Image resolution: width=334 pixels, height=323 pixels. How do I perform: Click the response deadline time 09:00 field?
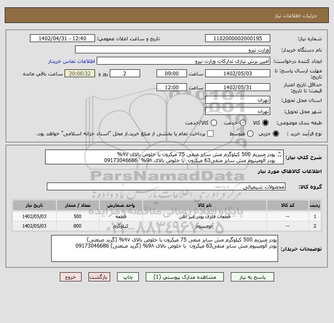tap(172, 74)
